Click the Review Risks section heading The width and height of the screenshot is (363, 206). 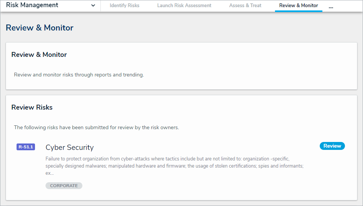pos(32,107)
